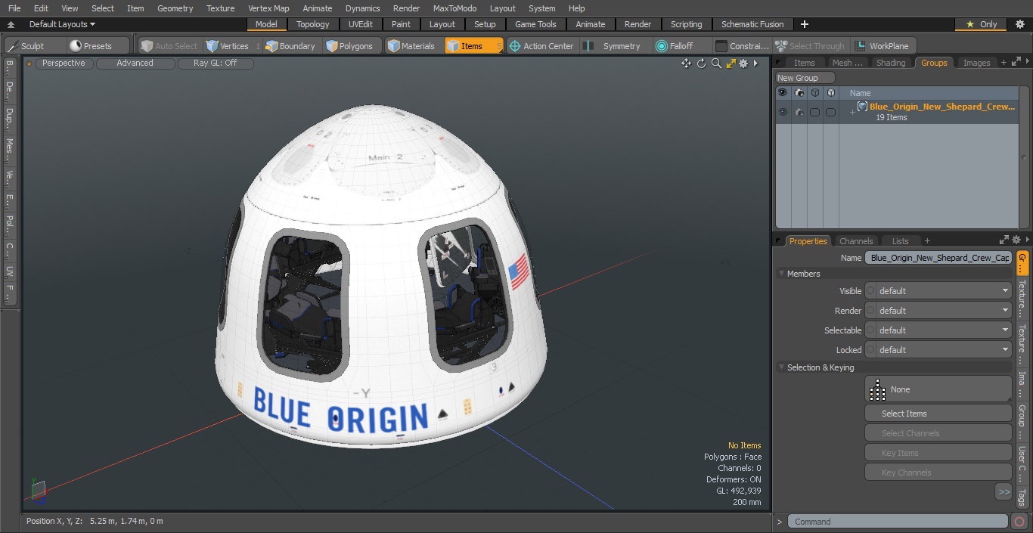Toggle visibility eye for the Blue_Origin group
Screen dimensions: 1033x533
pos(783,112)
